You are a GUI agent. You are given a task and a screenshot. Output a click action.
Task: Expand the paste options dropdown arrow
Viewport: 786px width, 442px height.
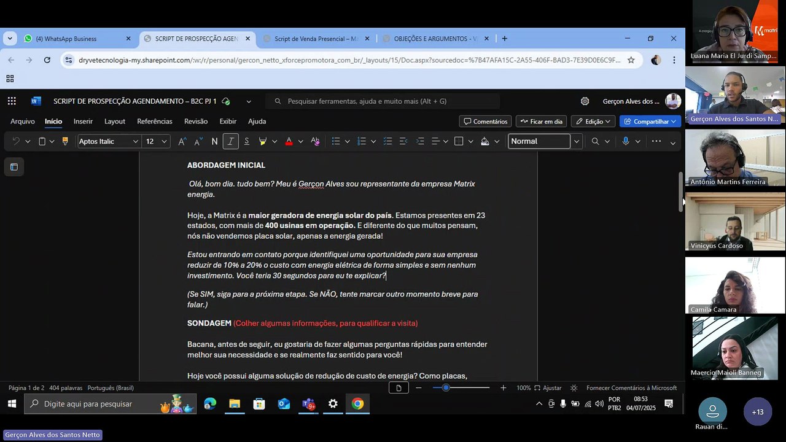pos(52,141)
